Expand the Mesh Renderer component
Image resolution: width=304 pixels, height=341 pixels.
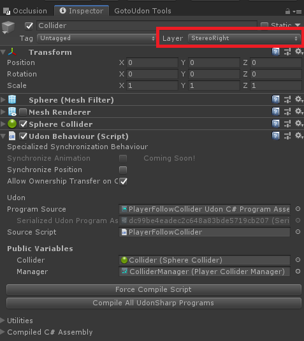point(3,112)
